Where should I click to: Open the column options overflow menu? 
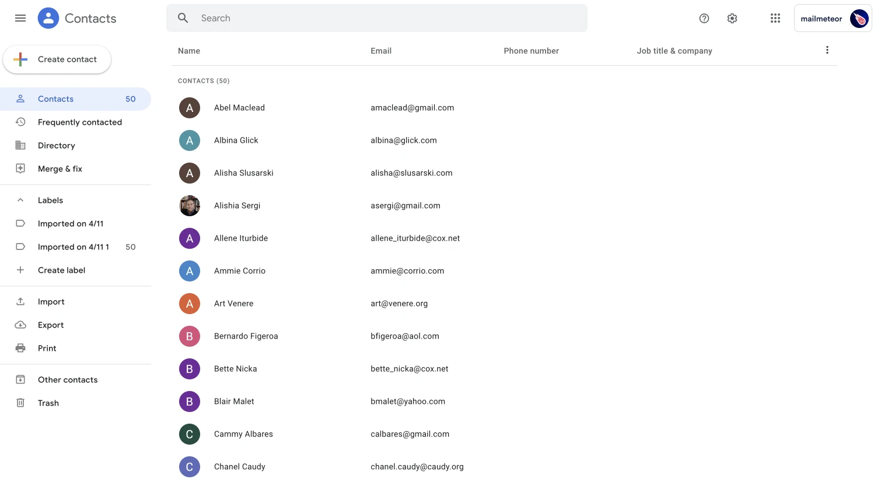827,50
